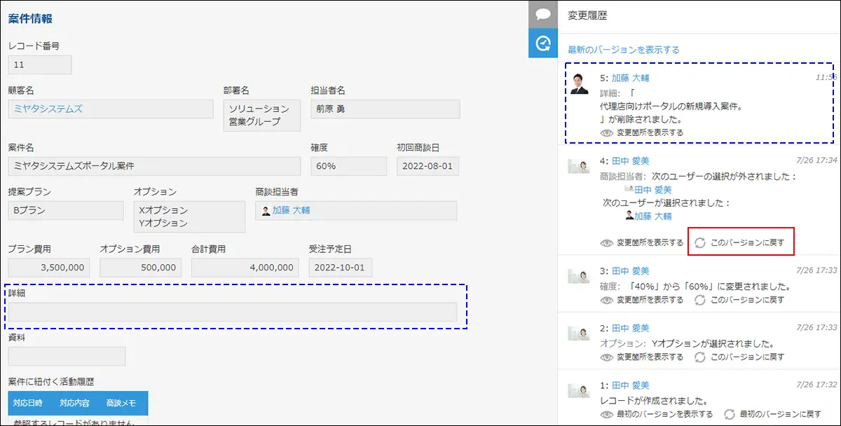Screen dimensions: 841x426
Task: Open the comments speech bubble tab
Action: 542,15
